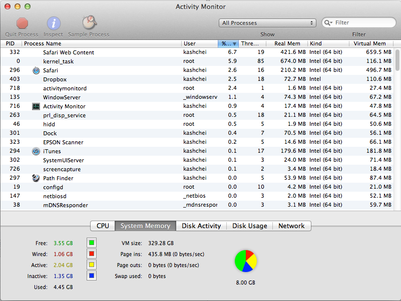Open the Disk Usage tab
This screenshot has height=301, width=401.
tap(250, 226)
